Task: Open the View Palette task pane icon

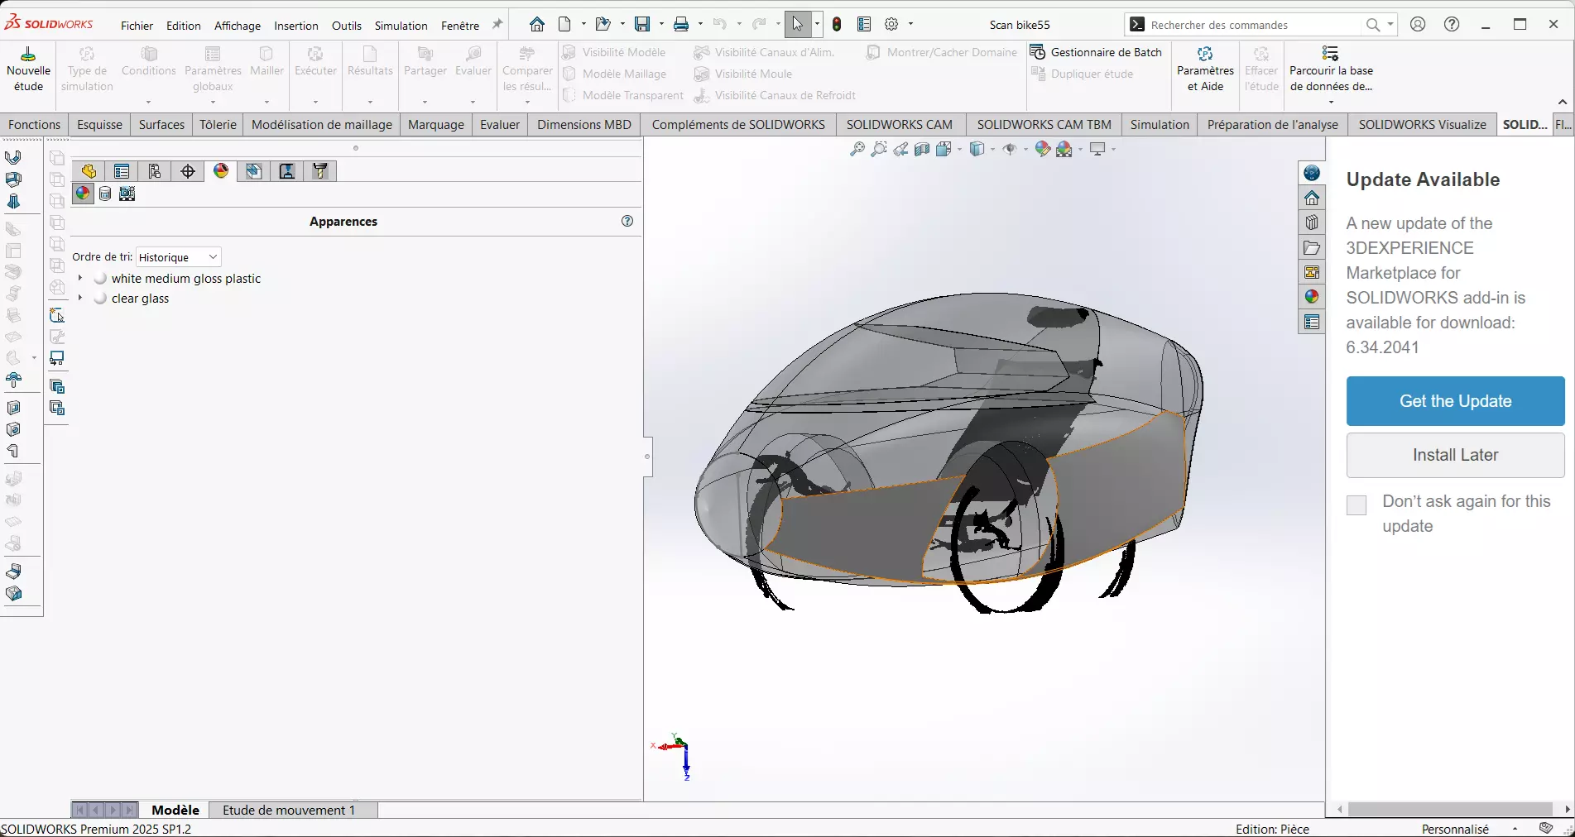Action: pos(1312,272)
